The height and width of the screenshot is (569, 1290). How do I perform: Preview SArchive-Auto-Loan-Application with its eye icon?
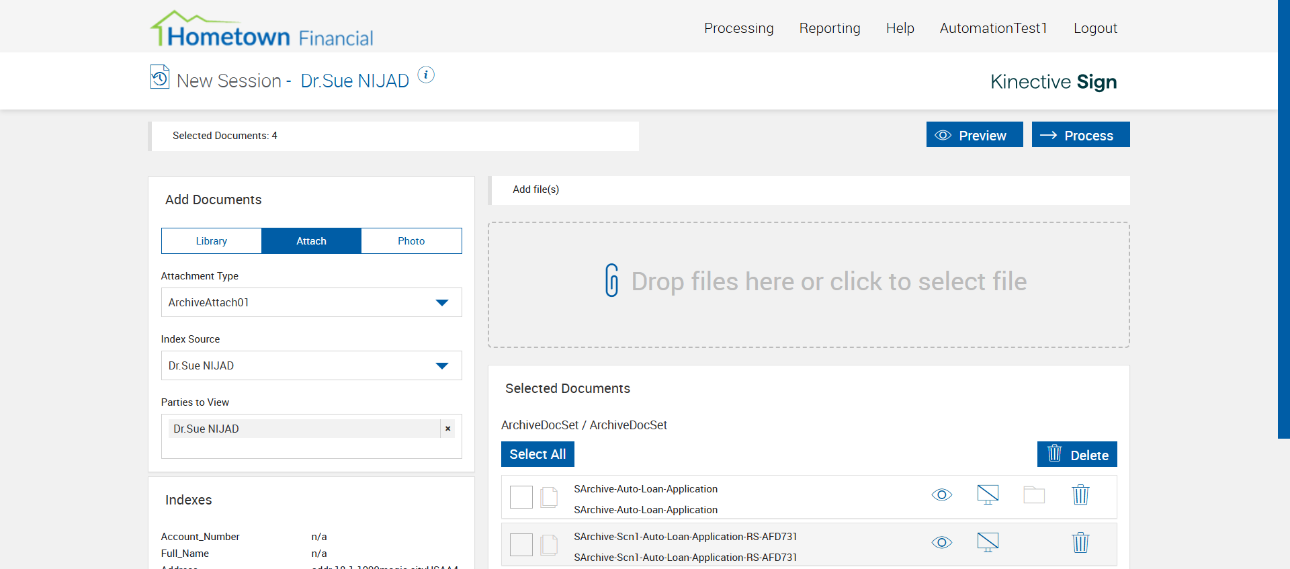coord(942,495)
